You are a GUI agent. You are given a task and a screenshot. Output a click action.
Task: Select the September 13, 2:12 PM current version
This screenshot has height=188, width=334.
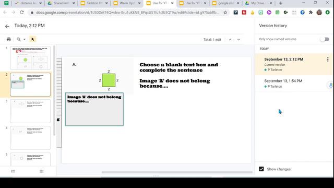click(x=294, y=64)
